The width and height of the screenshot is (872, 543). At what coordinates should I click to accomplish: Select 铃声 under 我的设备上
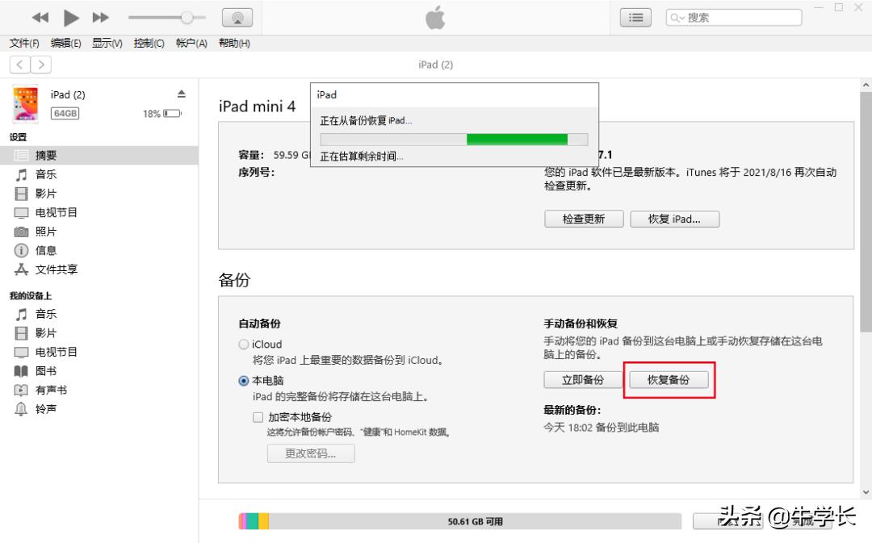coord(44,409)
